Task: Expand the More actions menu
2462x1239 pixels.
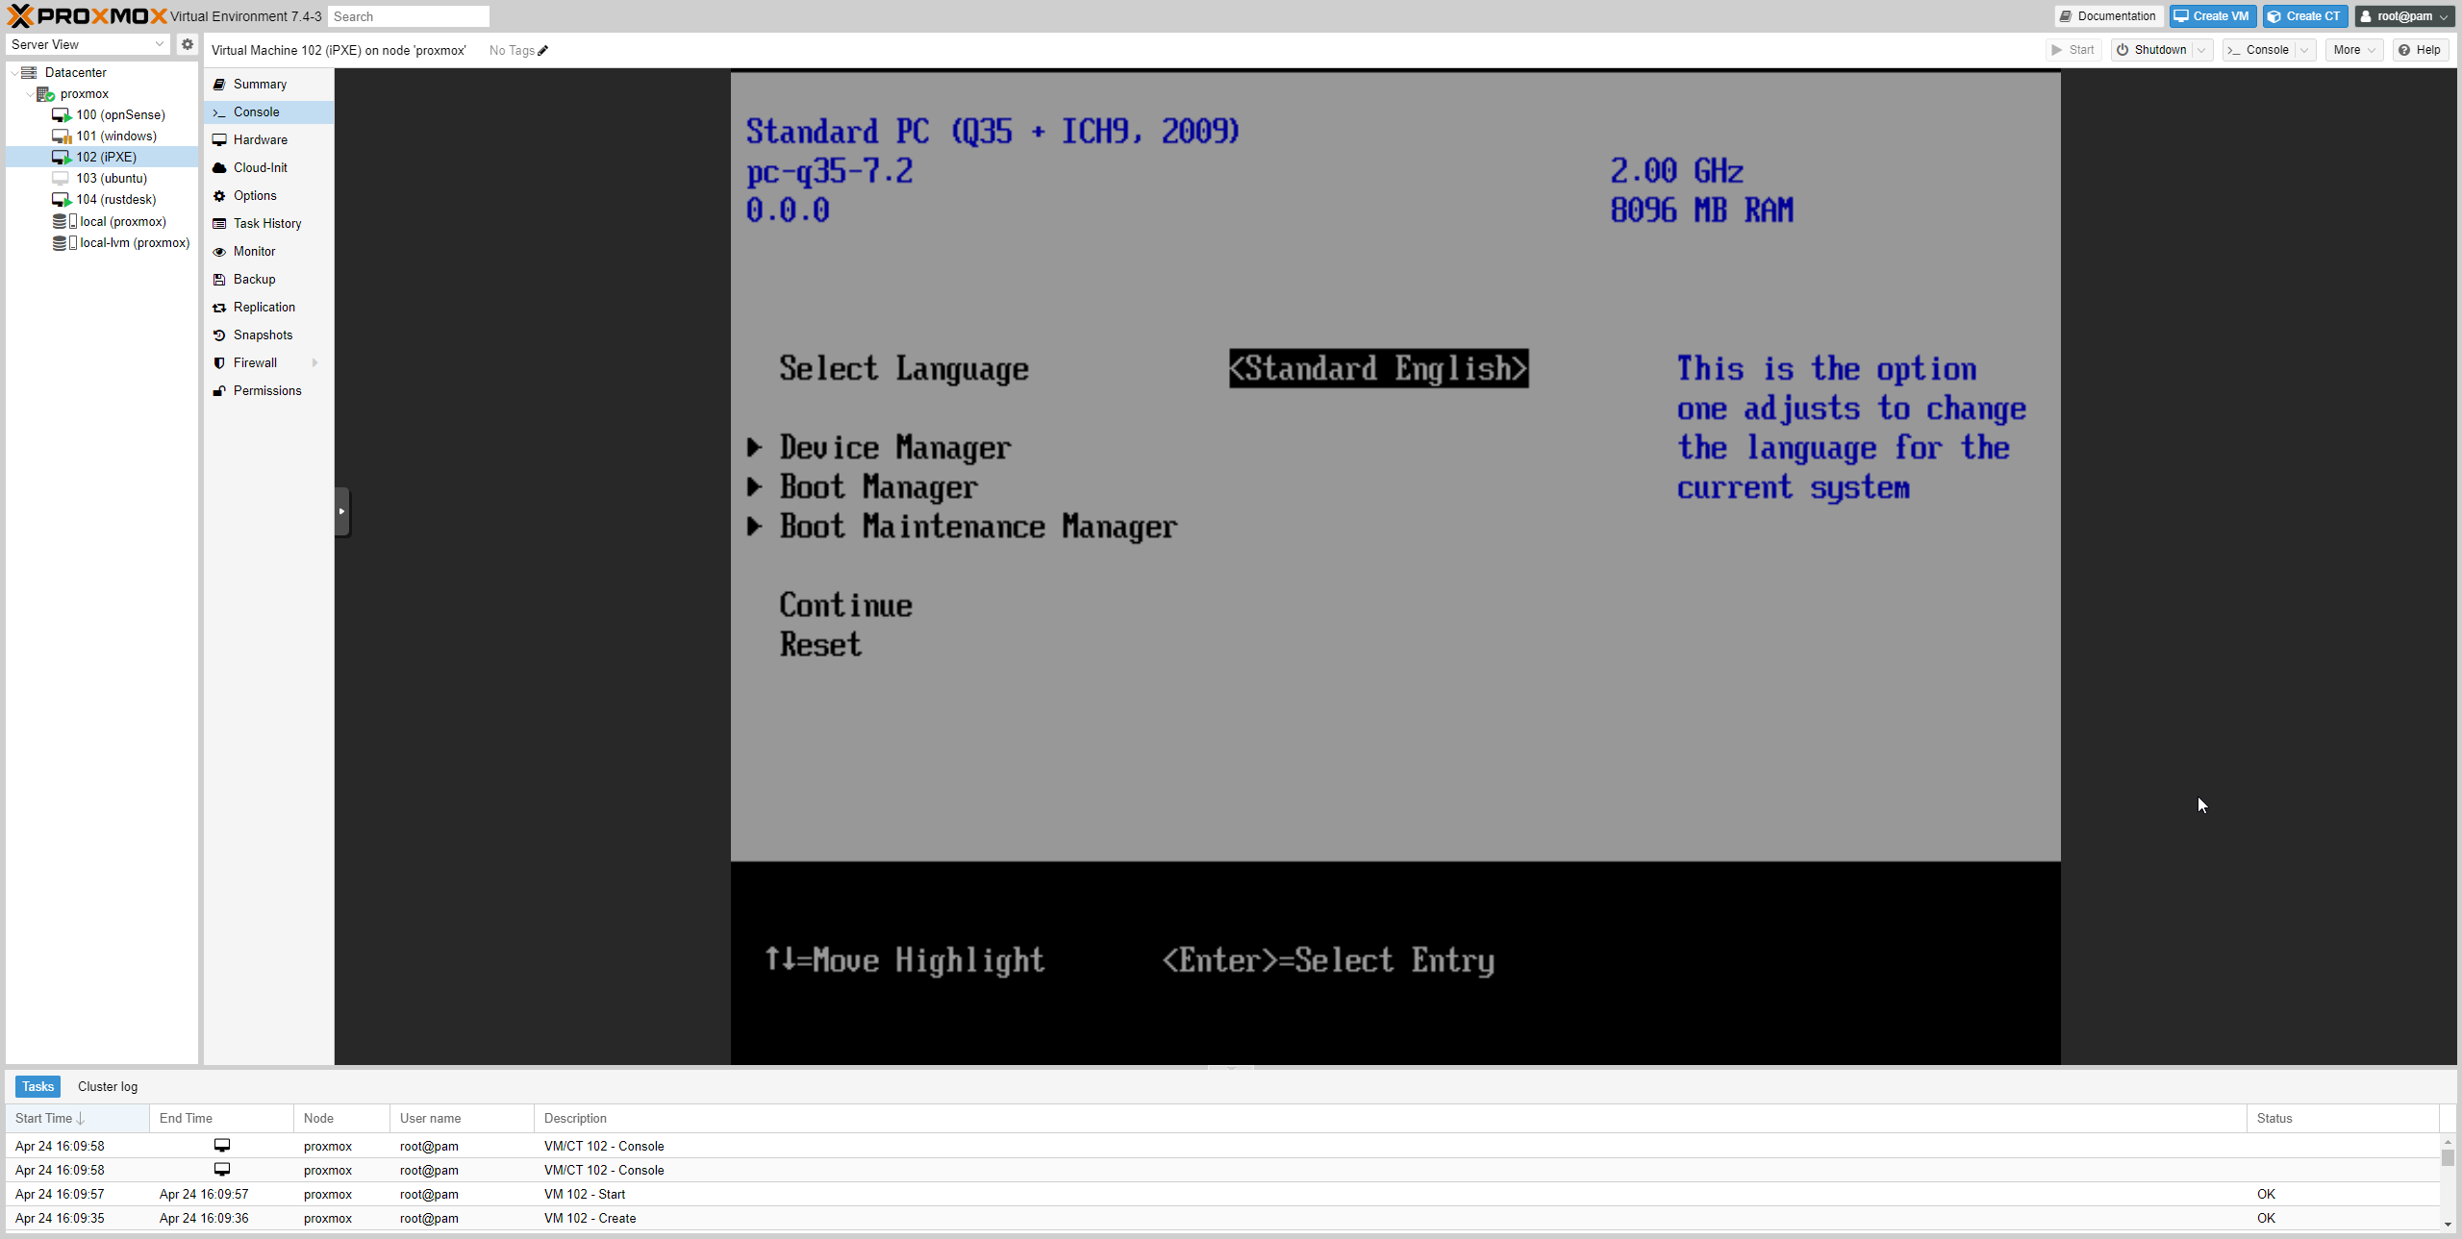Action: pos(2352,50)
